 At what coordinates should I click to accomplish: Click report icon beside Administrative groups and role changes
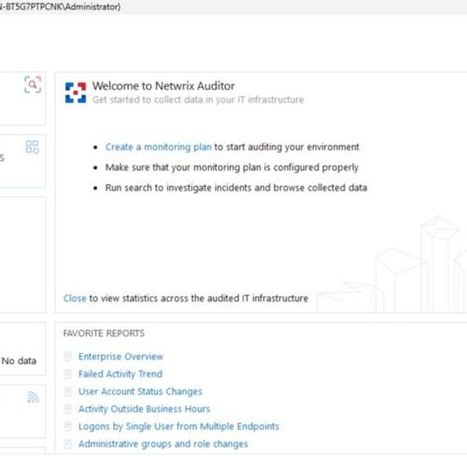(67, 444)
